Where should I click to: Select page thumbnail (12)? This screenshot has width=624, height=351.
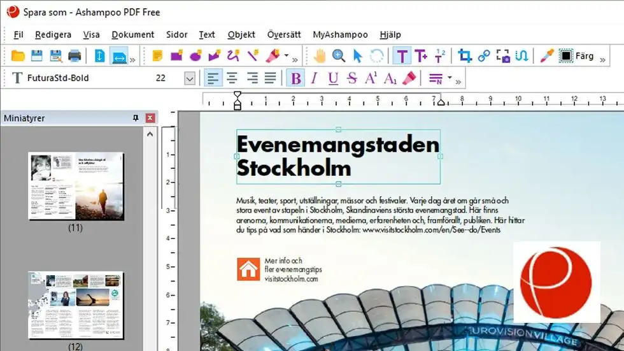point(76,305)
